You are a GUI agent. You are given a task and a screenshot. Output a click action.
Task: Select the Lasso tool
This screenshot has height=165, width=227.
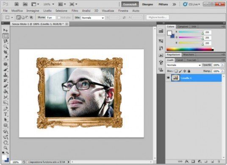(x=6, y=41)
